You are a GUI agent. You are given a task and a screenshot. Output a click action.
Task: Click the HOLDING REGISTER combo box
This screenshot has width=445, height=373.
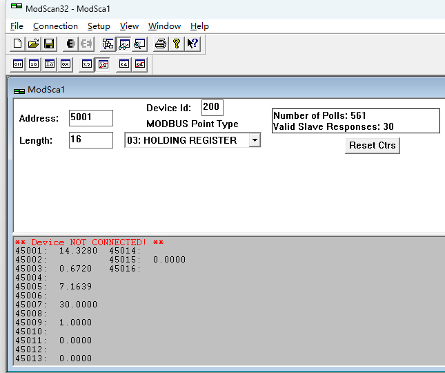[186, 140]
